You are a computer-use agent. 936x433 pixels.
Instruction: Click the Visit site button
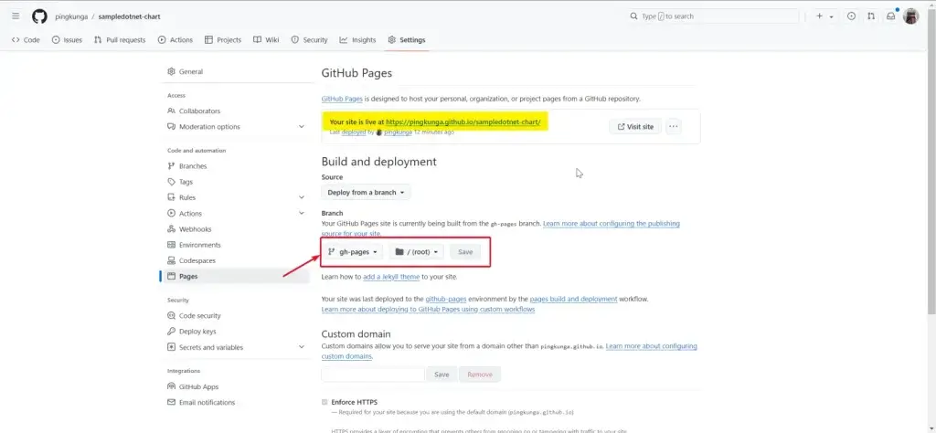coord(635,126)
